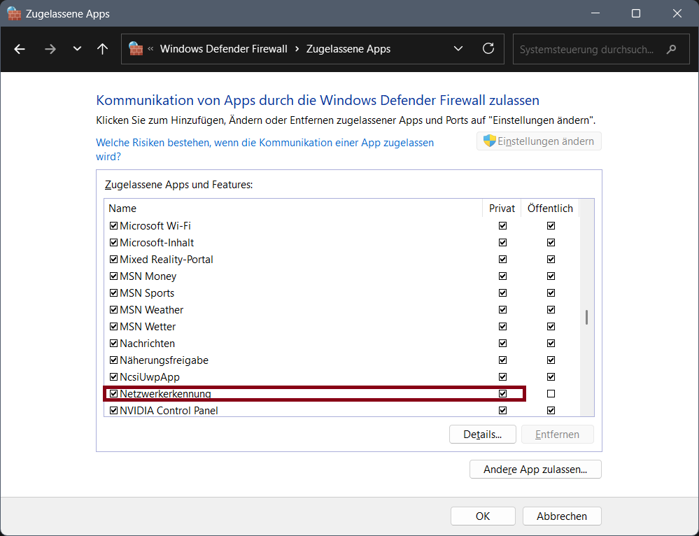Expand the hidden breadcrumb double chevron

coord(150,48)
